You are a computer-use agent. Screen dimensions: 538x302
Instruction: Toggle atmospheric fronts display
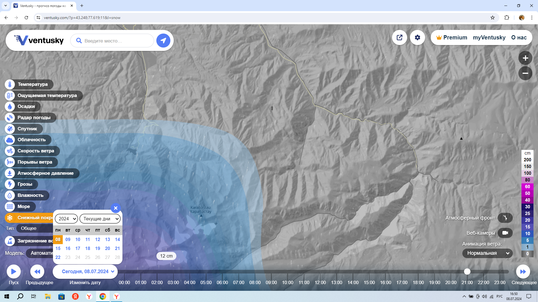tap(505, 218)
